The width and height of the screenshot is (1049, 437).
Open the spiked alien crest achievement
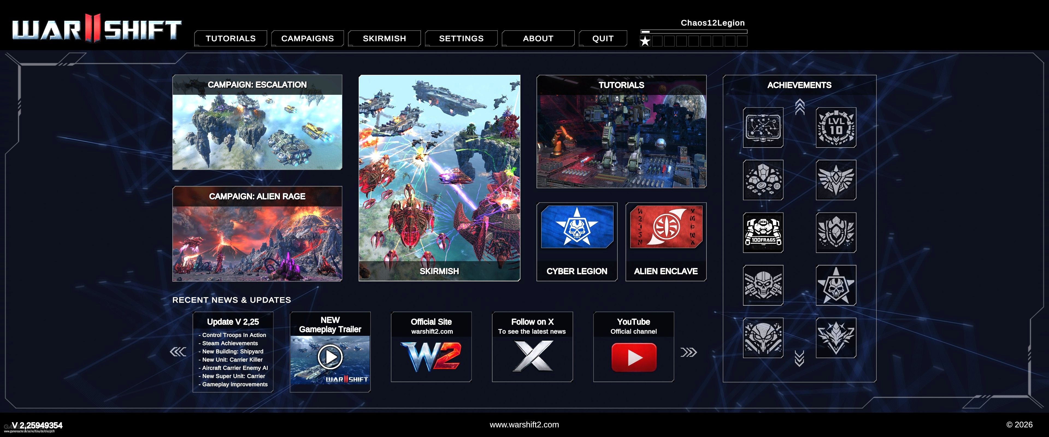pos(836,338)
